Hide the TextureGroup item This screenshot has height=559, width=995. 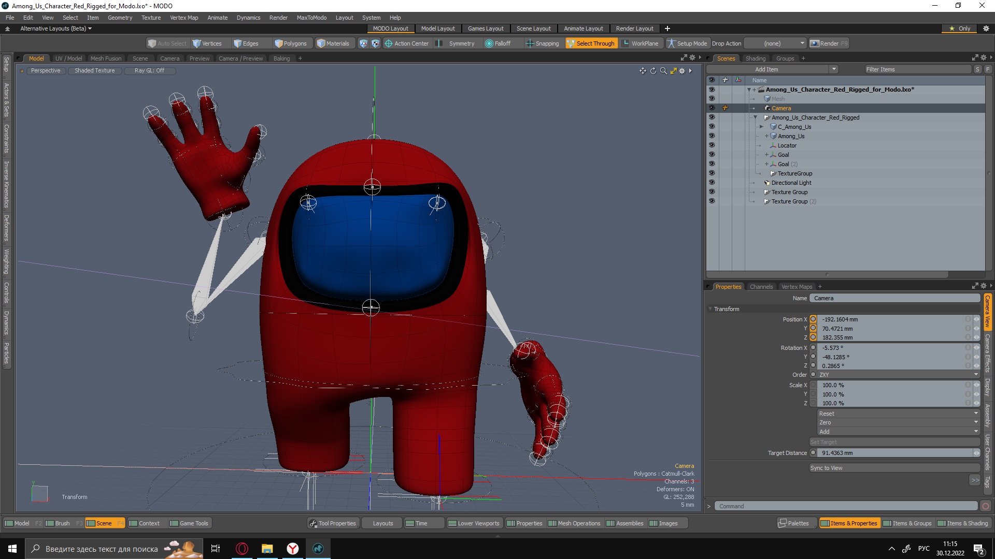pos(712,173)
